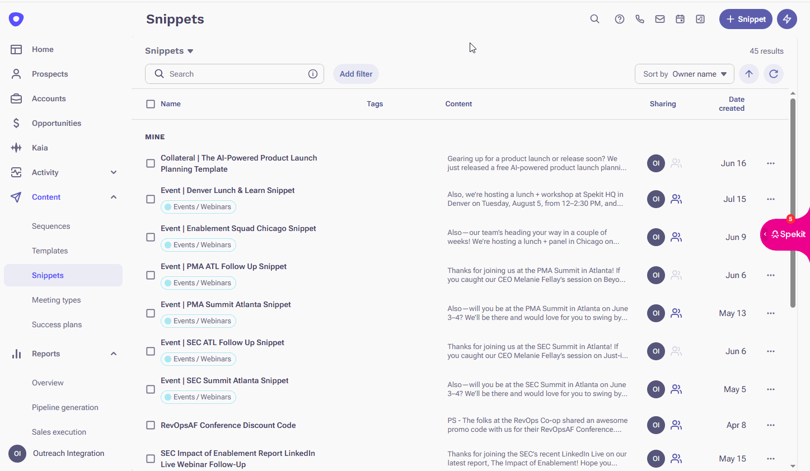Screen dimensions: 810x471
Task: Toggle ascending sort arrow button
Action: [749, 74]
